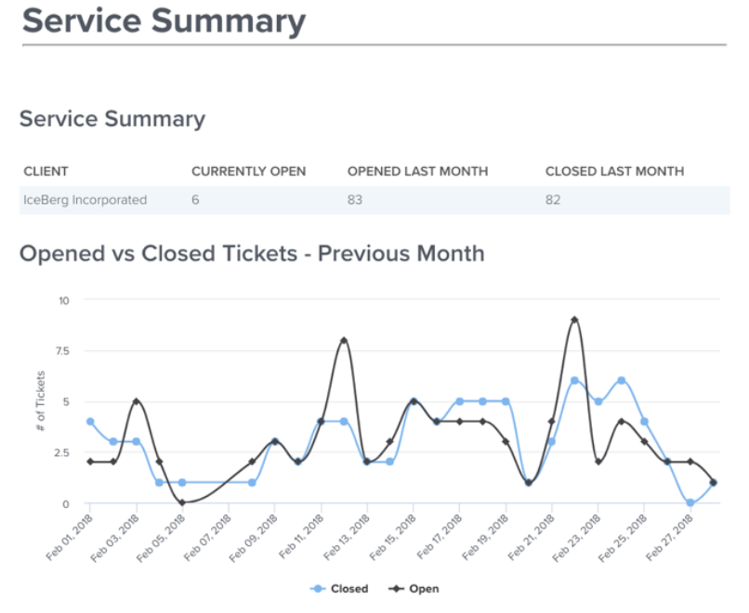Image resolution: width=749 pixels, height=613 pixels.
Task: Click the Feb 19, 2018 axis label
Action: 485,538
